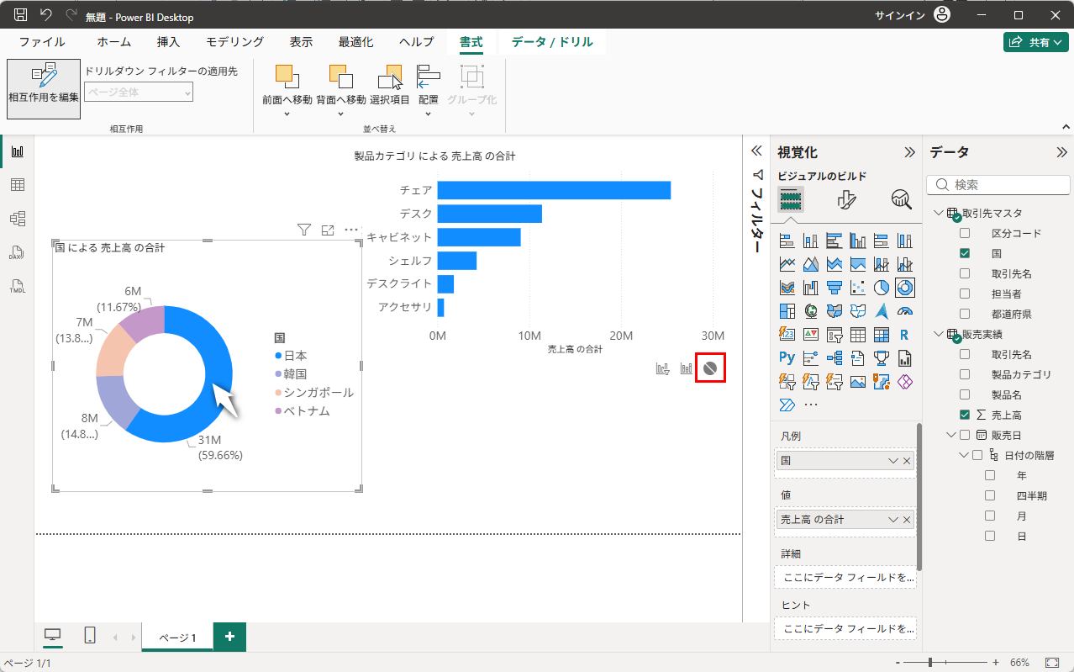The height and width of the screenshot is (672, 1074).
Task: Click サインイン to sign in
Action: tap(899, 15)
